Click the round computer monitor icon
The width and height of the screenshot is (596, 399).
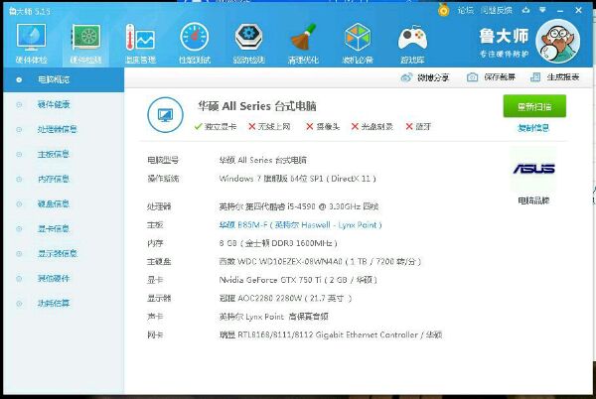[x=165, y=115]
